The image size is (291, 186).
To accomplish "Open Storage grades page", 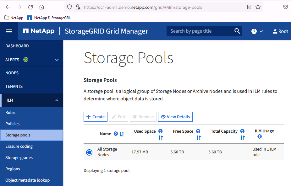I will pyautogui.click(x=19, y=158).
